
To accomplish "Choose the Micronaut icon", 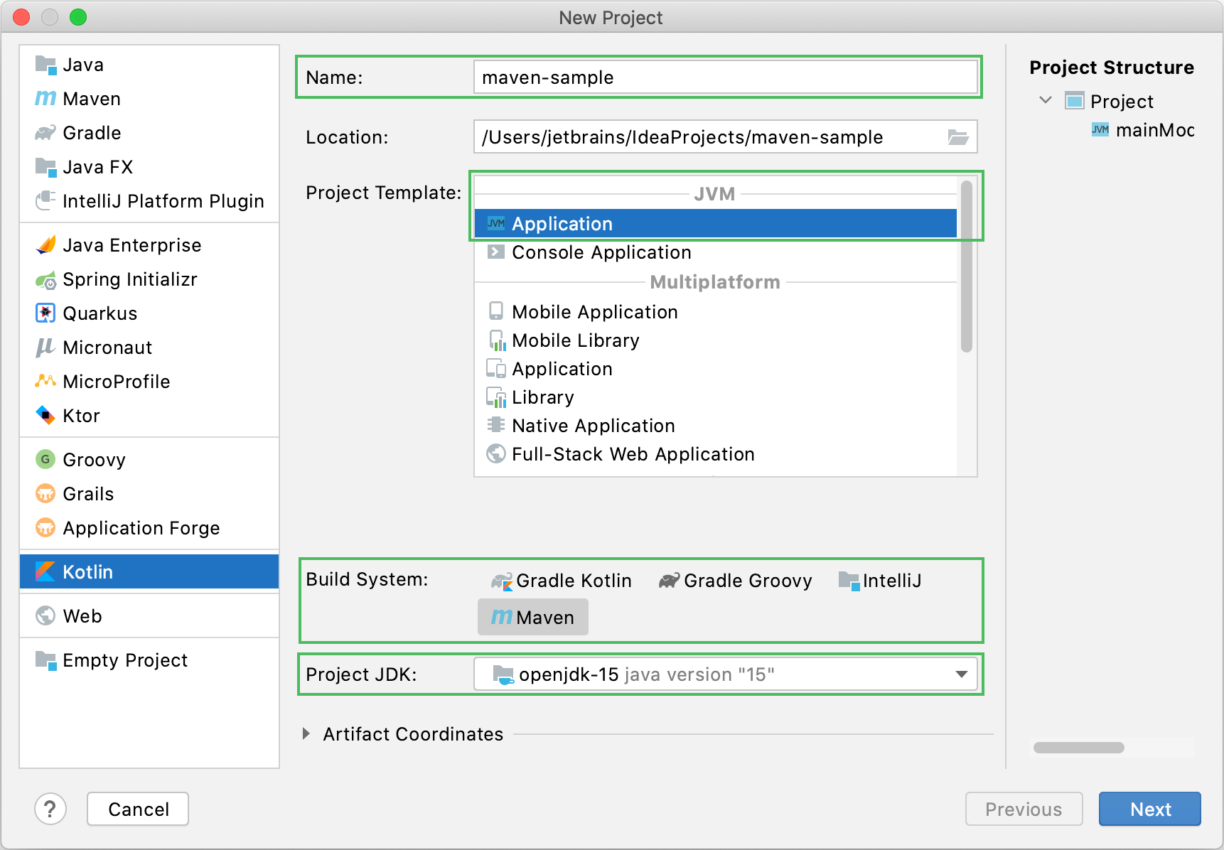I will point(45,348).
